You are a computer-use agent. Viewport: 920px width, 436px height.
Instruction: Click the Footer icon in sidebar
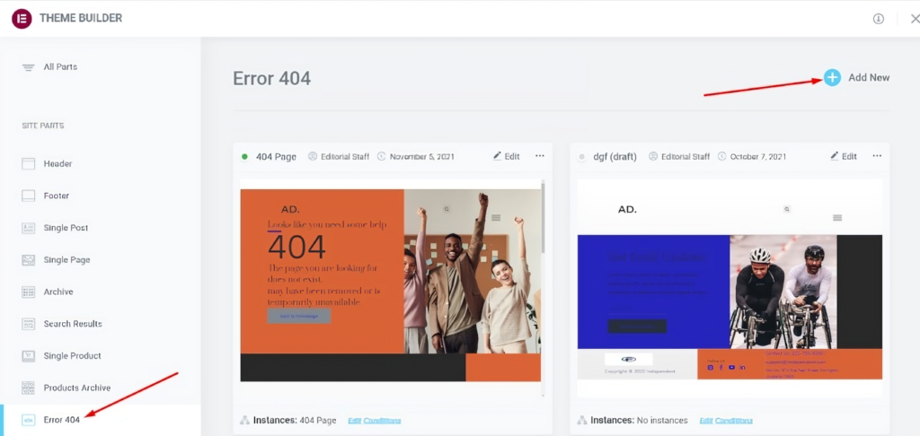pyautogui.click(x=28, y=196)
